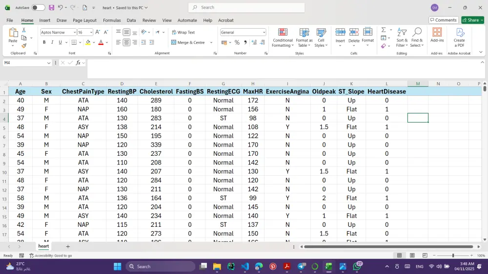Adjust the zoom slider in status bar
Image resolution: width=488 pixels, height=274 pixels.
(453, 256)
